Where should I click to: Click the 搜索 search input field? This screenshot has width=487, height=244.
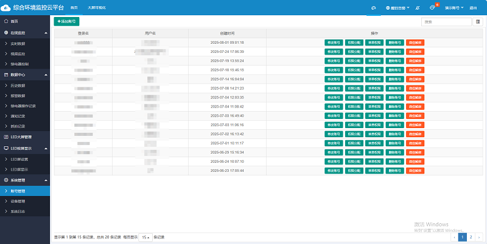click(x=446, y=22)
